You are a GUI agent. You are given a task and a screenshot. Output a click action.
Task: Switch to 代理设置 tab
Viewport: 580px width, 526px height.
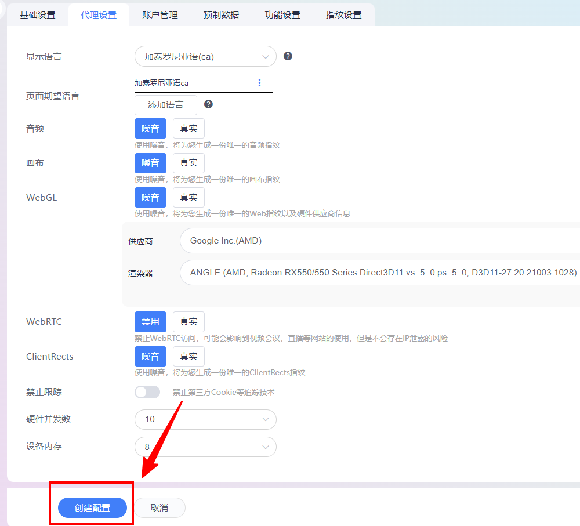[x=99, y=15]
